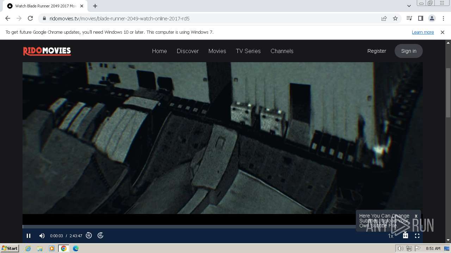Reload the current page
The width and height of the screenshot is (451, 253).
tap(30, 18)
